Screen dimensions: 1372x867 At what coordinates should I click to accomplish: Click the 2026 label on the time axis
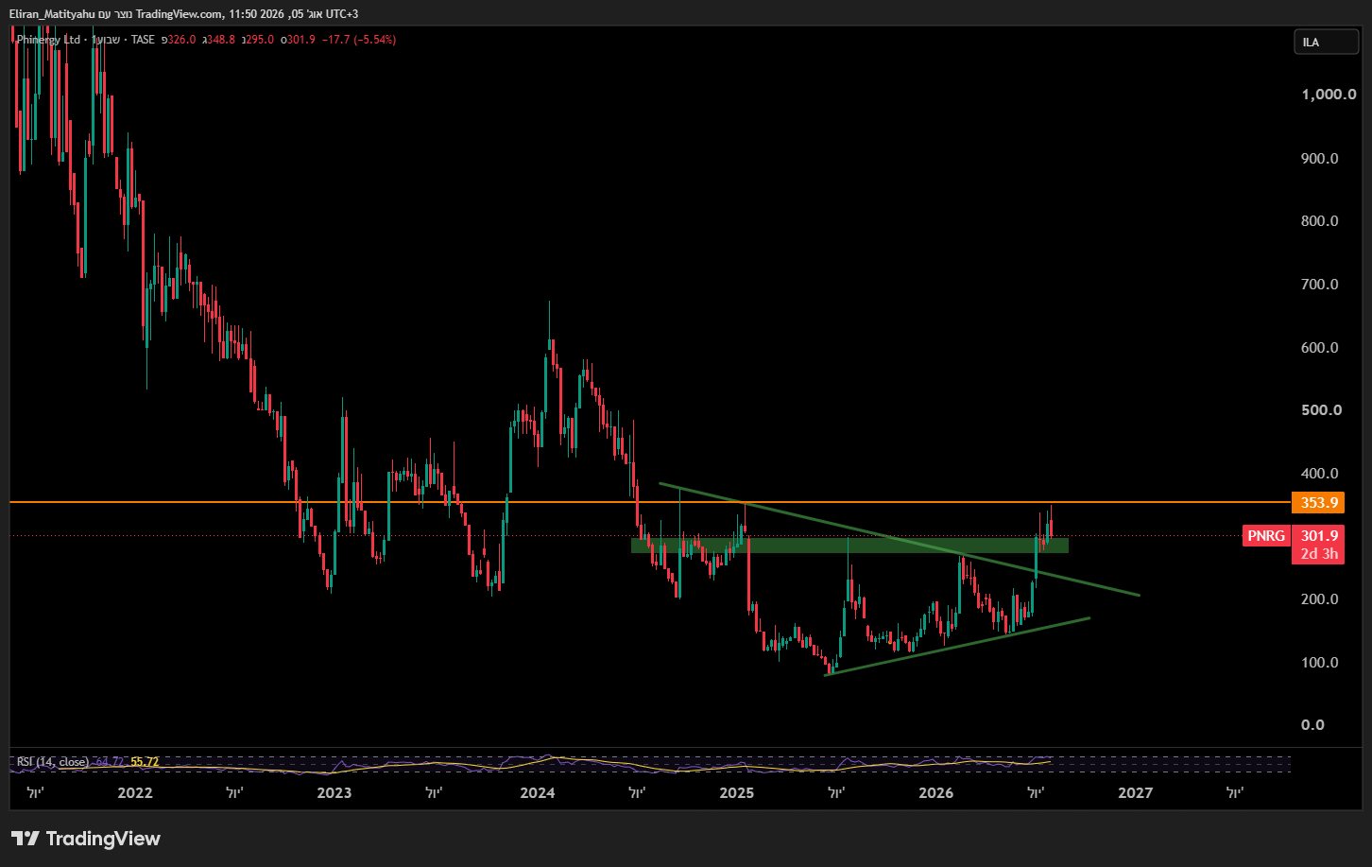click(936, 793)
